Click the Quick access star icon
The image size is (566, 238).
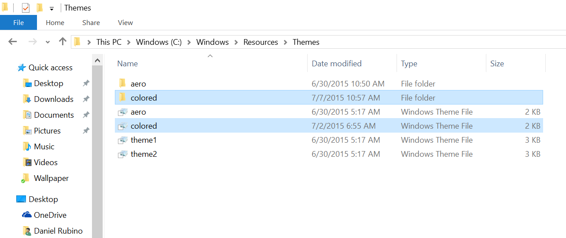22,68
